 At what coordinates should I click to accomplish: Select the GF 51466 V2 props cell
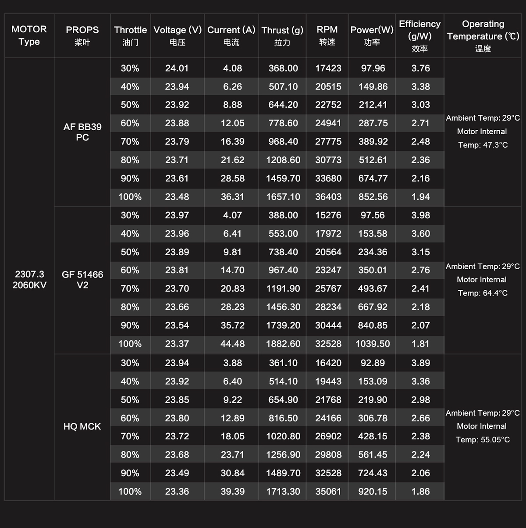(82, 280)
